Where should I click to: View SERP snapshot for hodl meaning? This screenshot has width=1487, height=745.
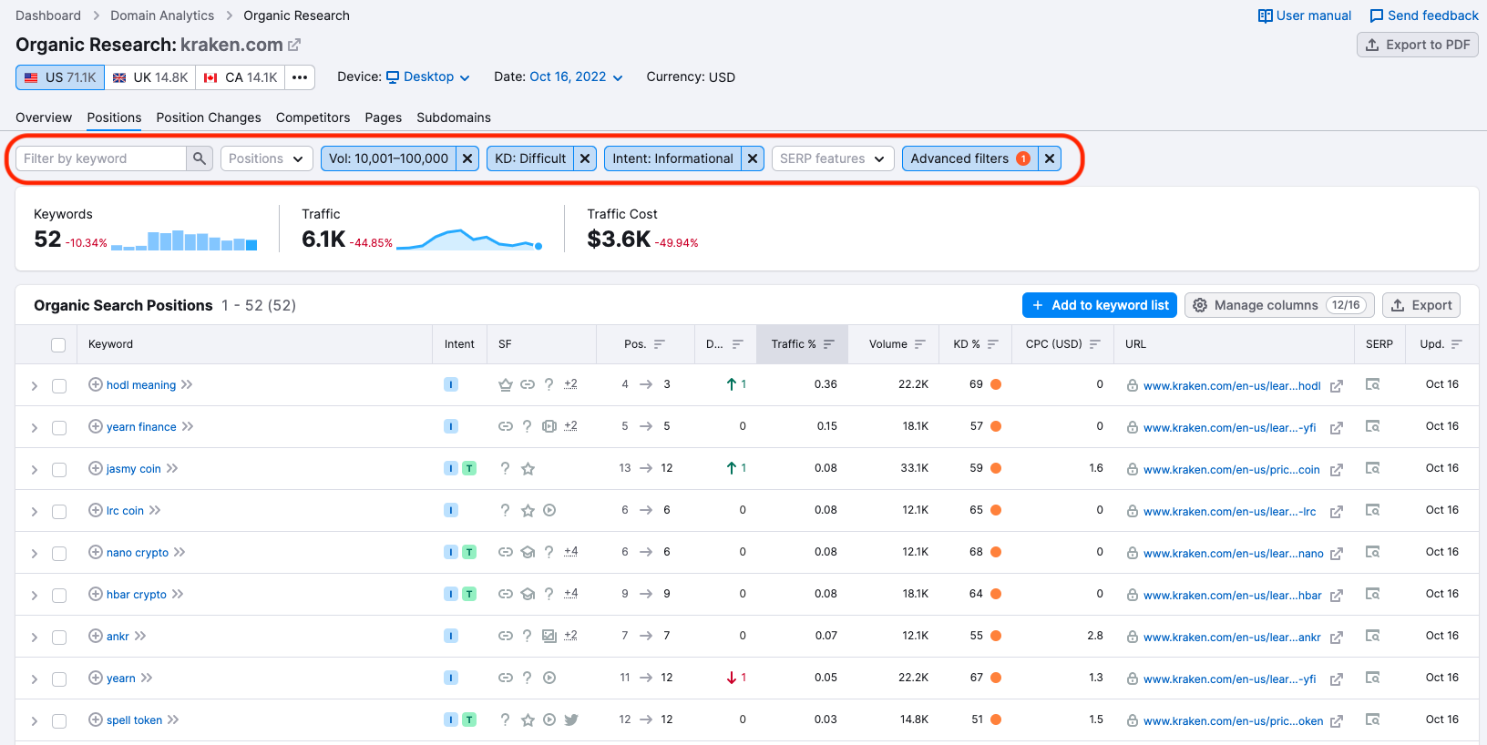pyautogui.click(x=1372, y=384)
